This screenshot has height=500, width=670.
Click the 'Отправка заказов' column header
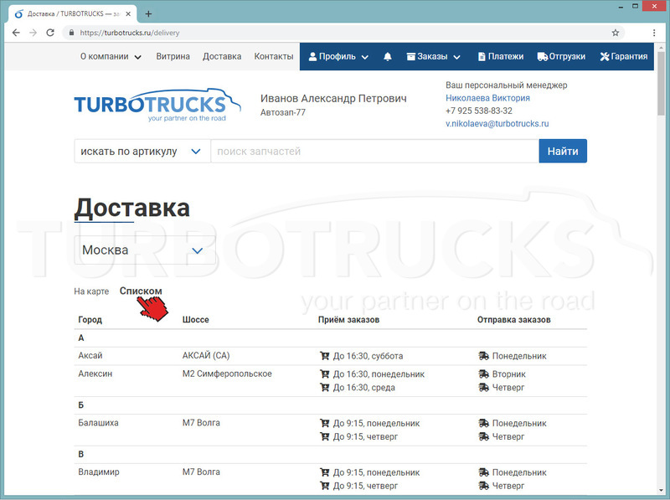[x=513, y=320]
